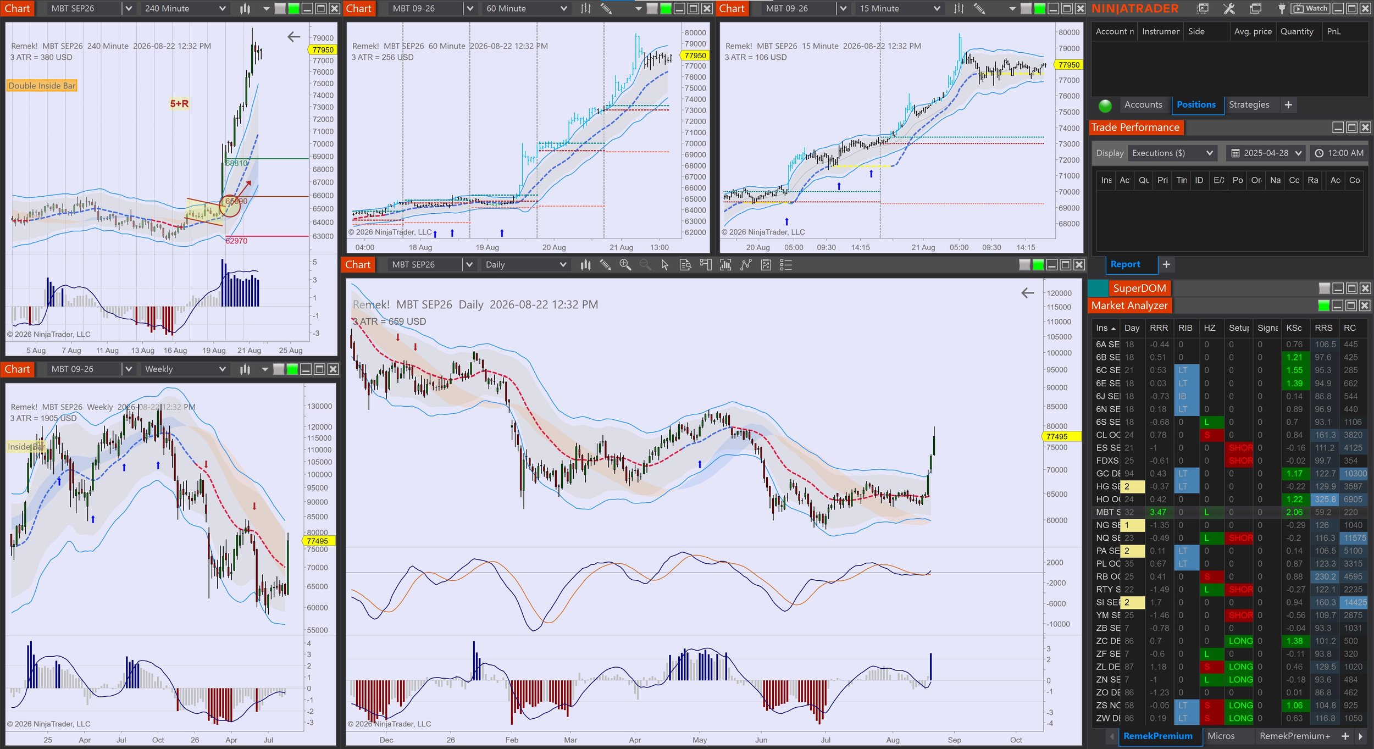This screenshot has width=1374, height=749.
Task: Toggle grey instrument link in Weekly chart
Action: (279, 369)
